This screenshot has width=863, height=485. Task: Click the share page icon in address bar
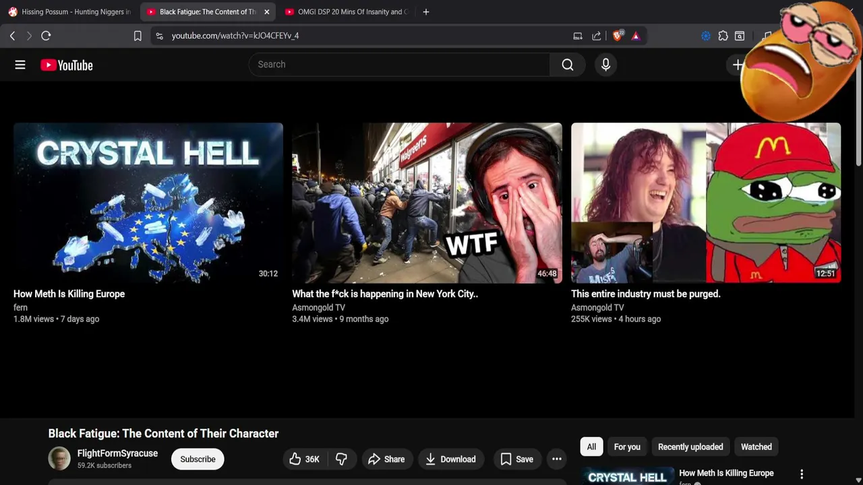click(x=597, y=36)
